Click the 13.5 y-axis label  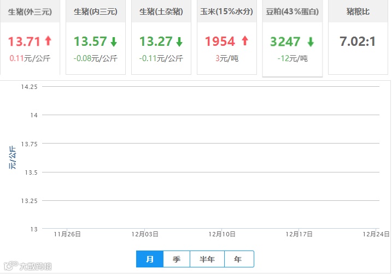point(31,172)
